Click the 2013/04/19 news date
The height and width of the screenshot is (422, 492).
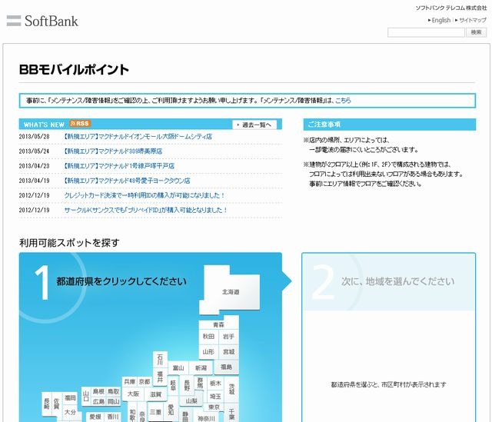pyautogui.click(x=34, y=181)
